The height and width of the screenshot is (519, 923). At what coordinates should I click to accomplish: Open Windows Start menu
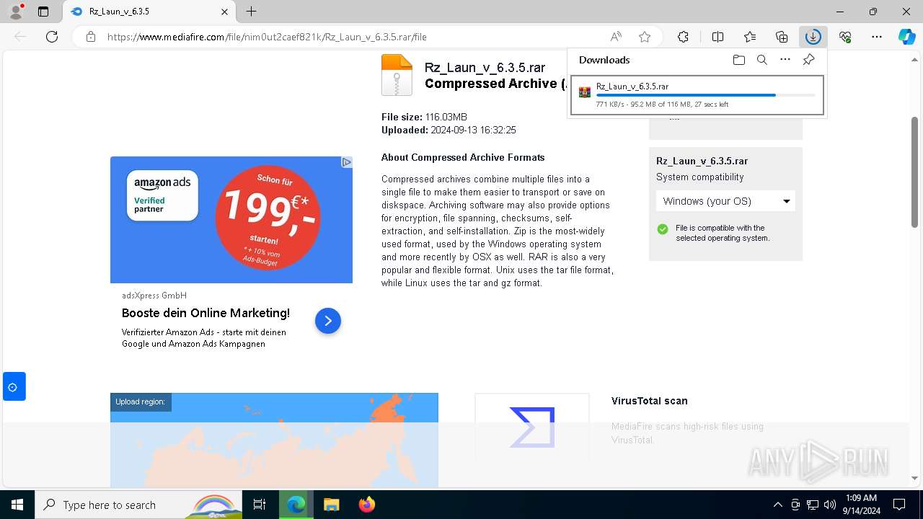coord(17,505)
